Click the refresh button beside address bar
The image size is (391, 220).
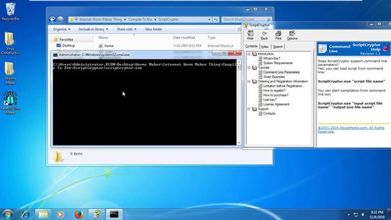pos(216,20)
